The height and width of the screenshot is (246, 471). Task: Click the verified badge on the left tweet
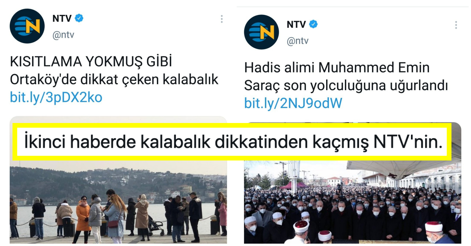(79, 18)
